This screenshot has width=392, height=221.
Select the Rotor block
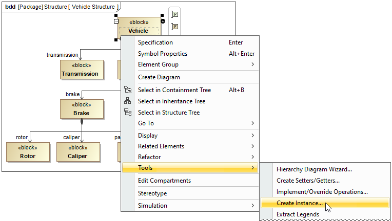pos(28,152)
